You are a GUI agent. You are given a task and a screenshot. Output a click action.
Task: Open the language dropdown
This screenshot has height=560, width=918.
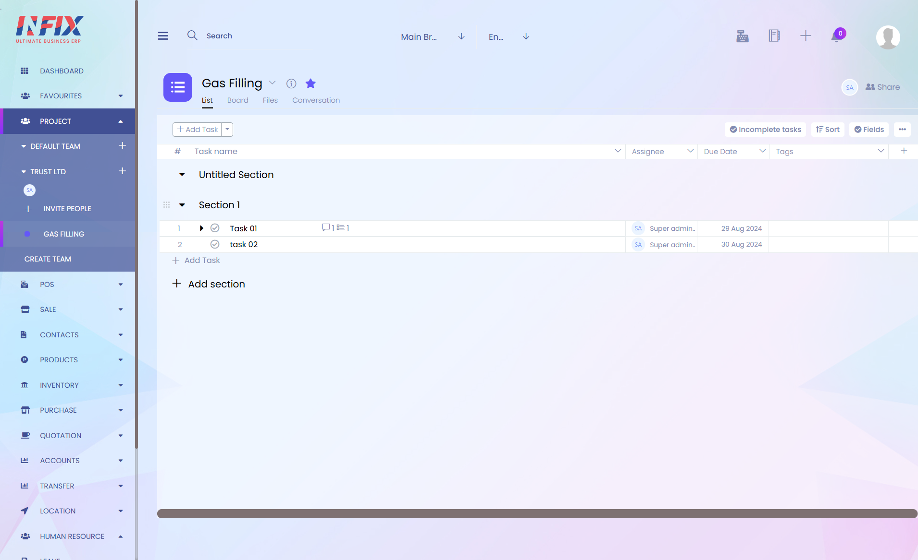pyautogui.click(x=509, y=36)
